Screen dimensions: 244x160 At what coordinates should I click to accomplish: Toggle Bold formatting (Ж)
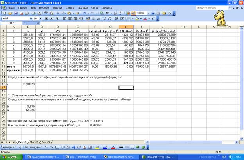(x=46, y=18)
